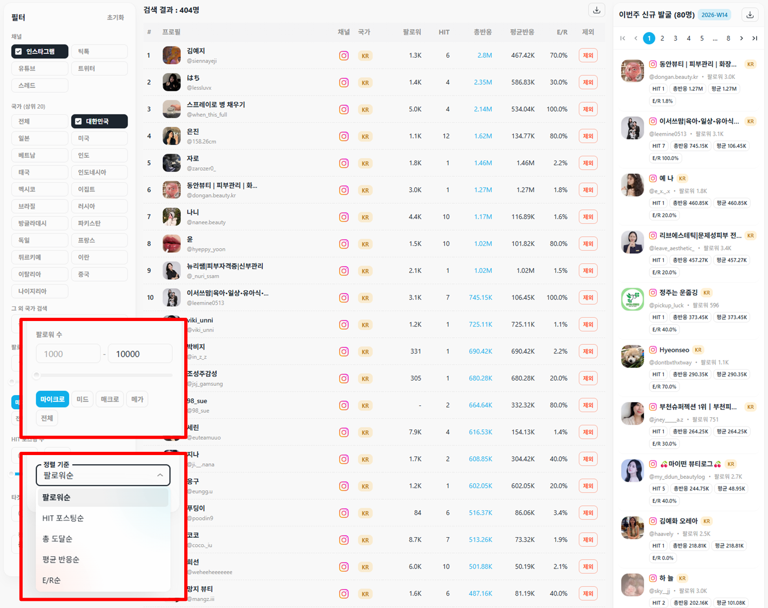Uncheck the 인스타그램 channel filter
This screenshot has width=768, height=608.
[40, 51]
